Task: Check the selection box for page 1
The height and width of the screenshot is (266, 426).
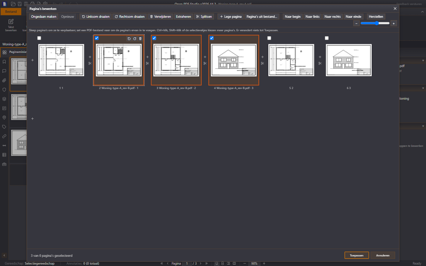Action: [x=39, y=38]
